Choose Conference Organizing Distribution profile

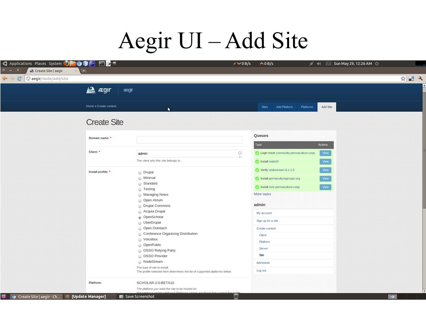click(x=140, y=234)
